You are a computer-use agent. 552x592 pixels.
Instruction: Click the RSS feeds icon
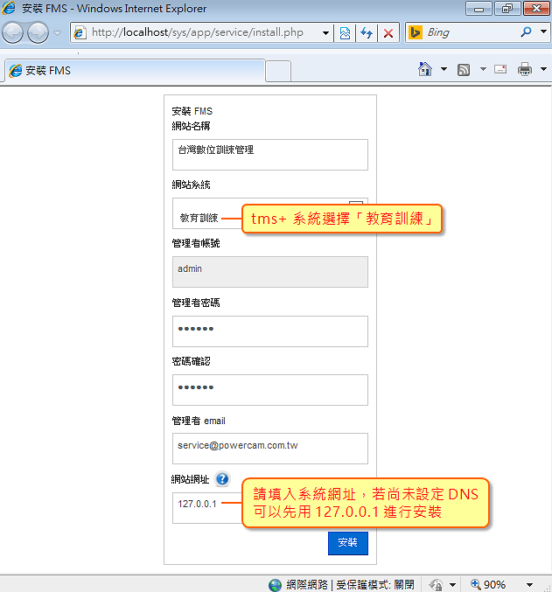point(464,69)
